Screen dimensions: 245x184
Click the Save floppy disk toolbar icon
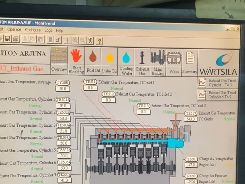(x=8, y=39)
